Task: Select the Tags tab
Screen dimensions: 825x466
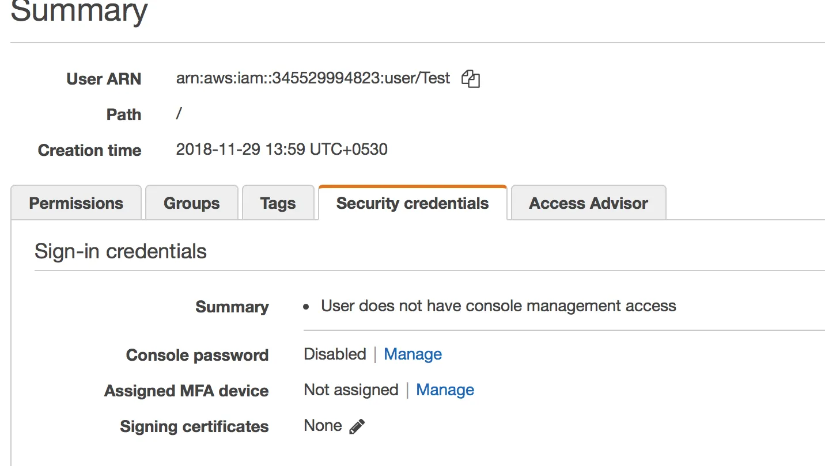Action: pos(278,203)
